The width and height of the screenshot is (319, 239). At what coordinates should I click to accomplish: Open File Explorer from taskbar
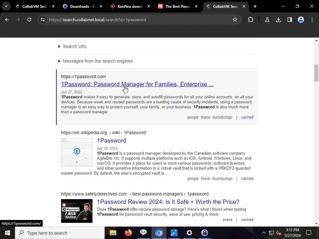pyautogui.click(x=113, y=233)
